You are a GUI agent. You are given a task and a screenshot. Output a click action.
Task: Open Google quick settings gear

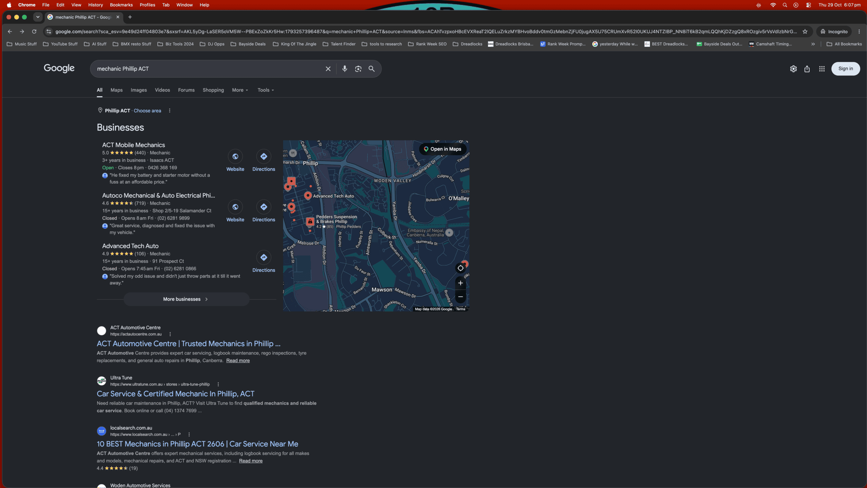(x=793, y=69)
